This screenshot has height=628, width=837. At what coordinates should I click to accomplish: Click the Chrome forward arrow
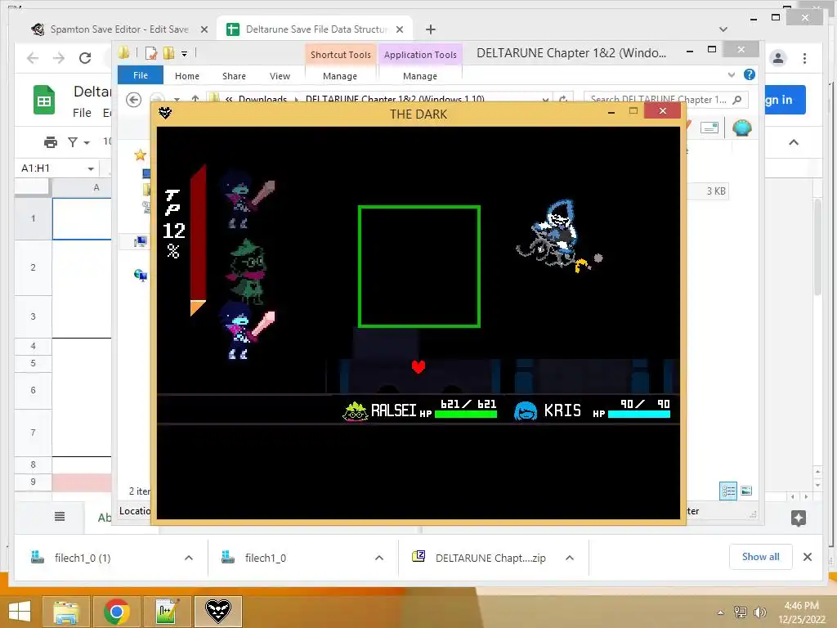click(59, 58)
